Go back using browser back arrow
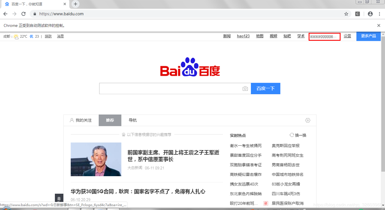The height and width of the screenshot is (210, 385). pyautogui.click(x=6, y=14)
